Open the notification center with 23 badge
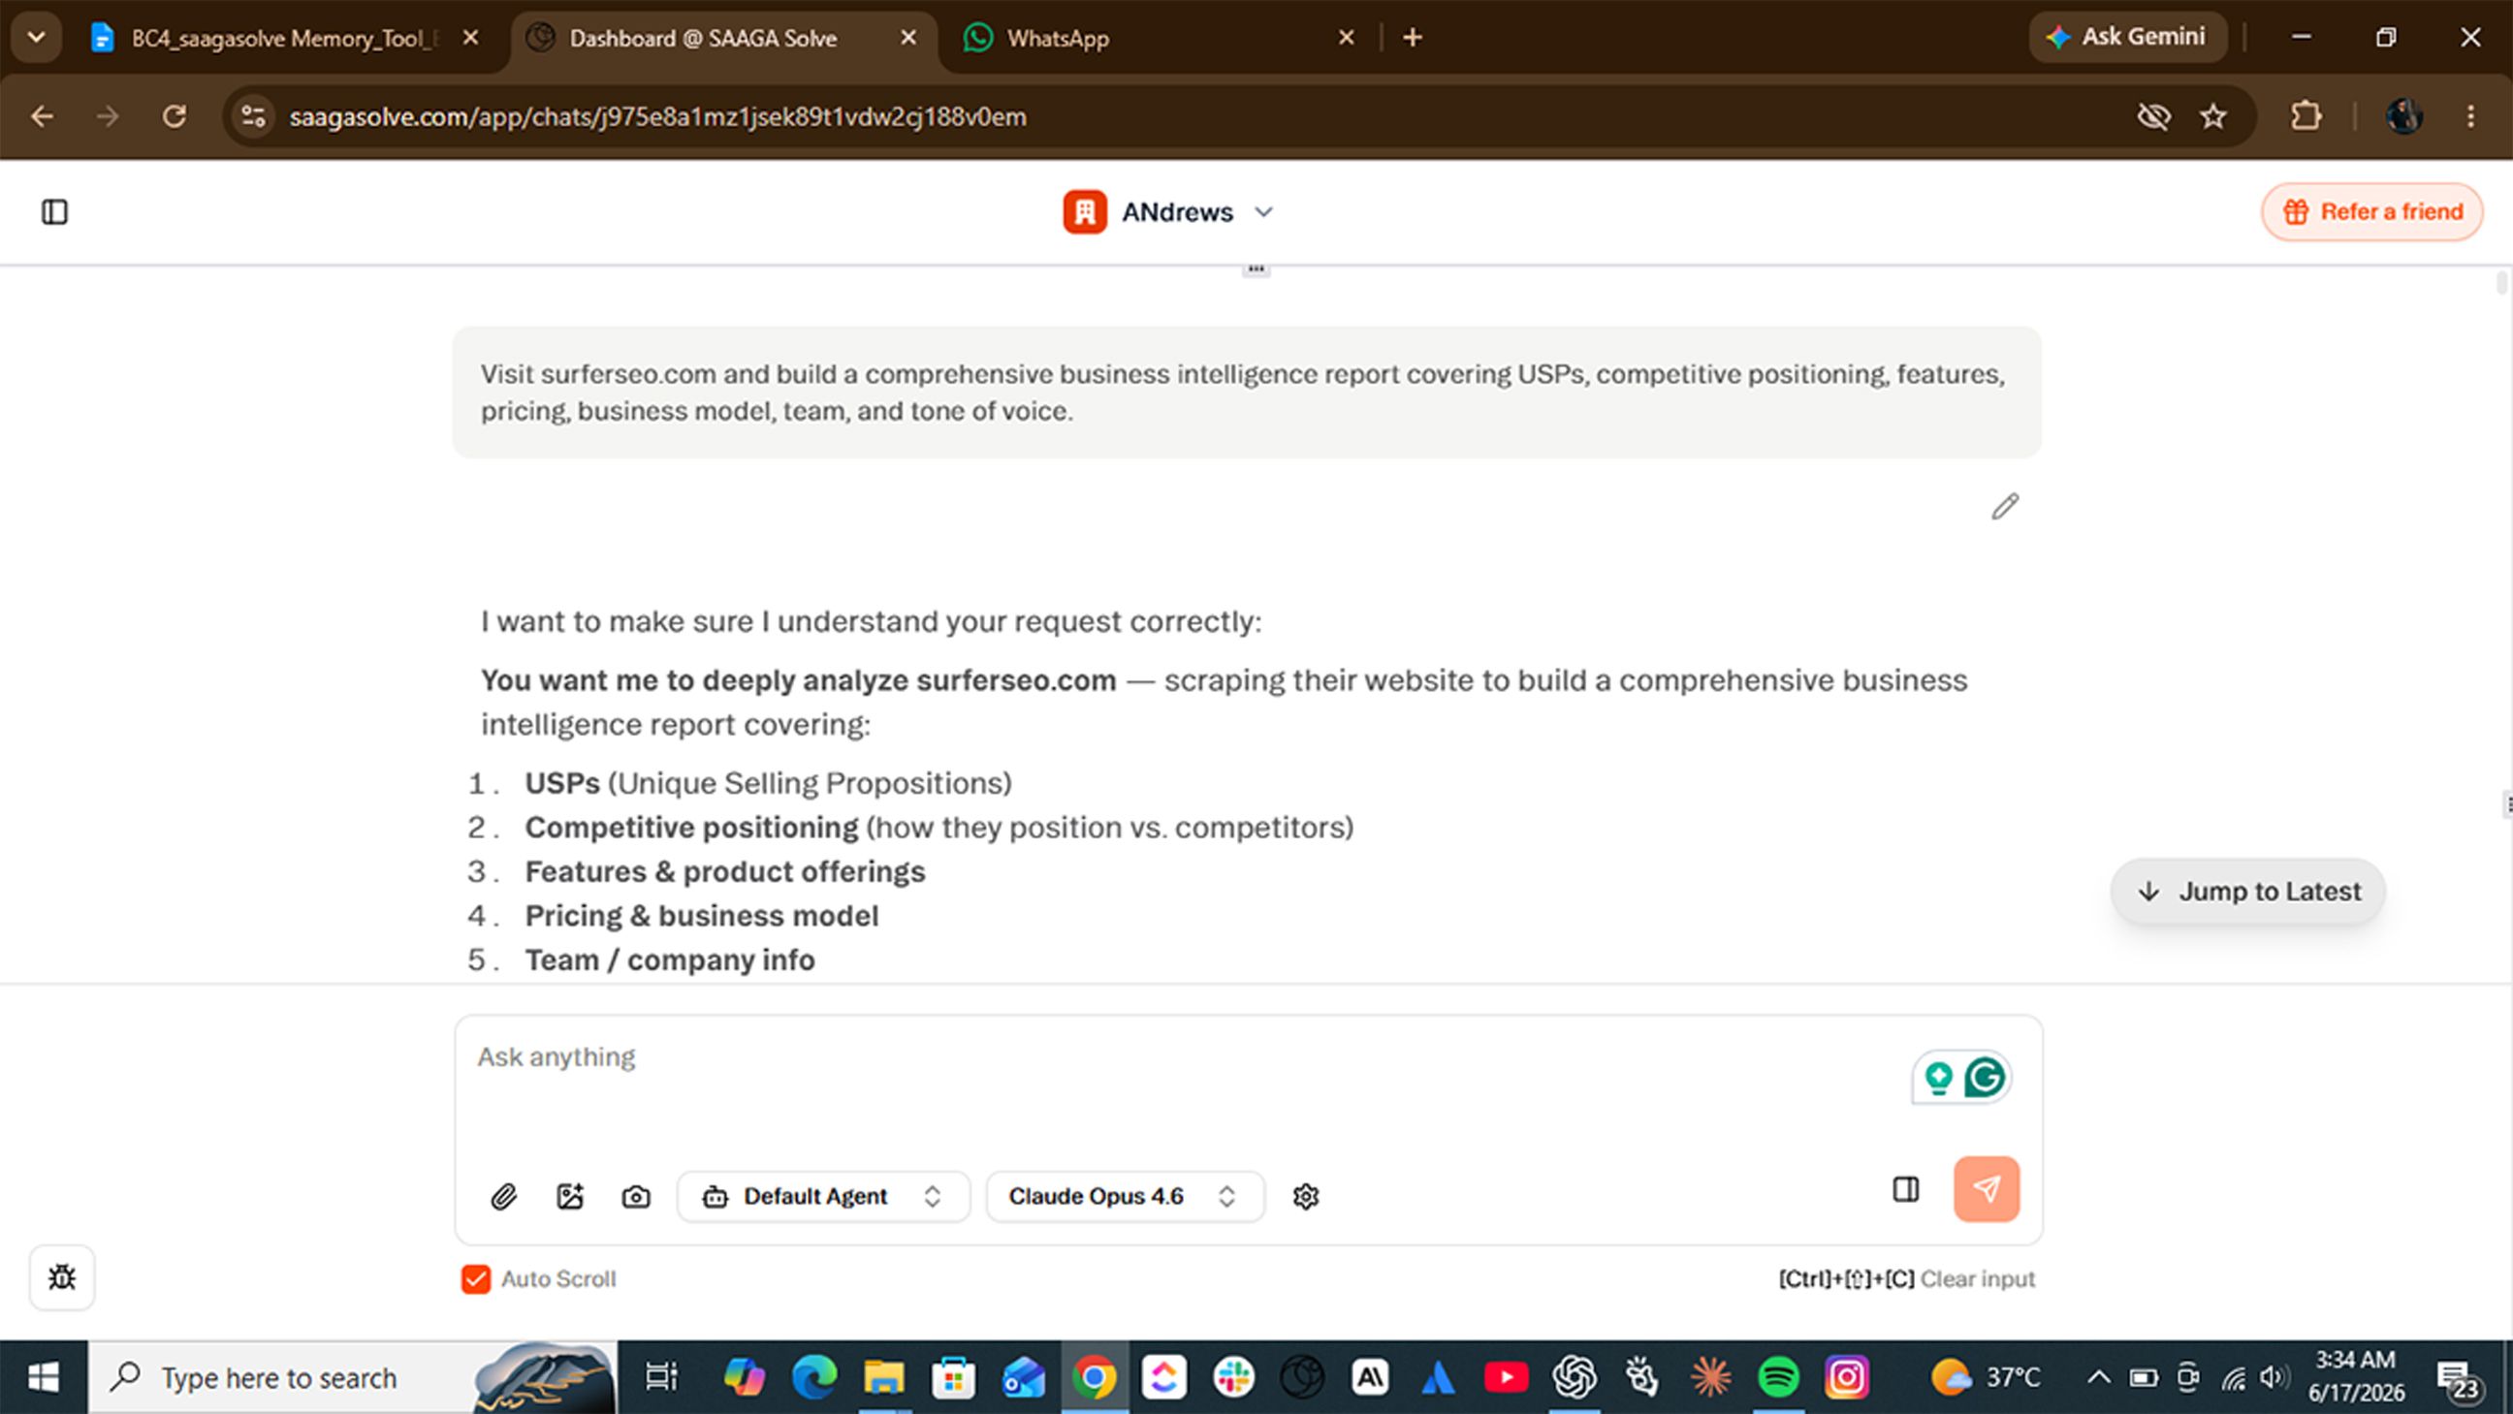The image size is (2513, 1414). (2457, 1379)
